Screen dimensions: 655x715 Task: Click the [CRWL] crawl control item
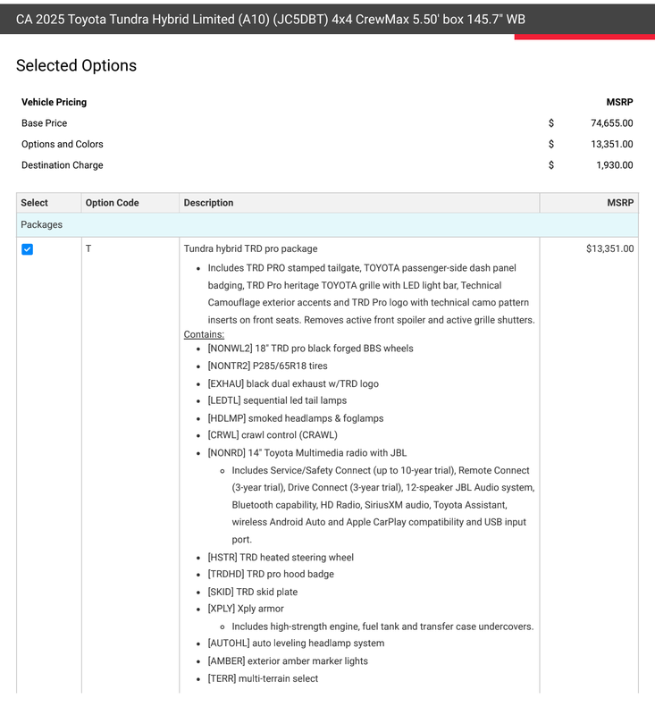click(273, 435)
